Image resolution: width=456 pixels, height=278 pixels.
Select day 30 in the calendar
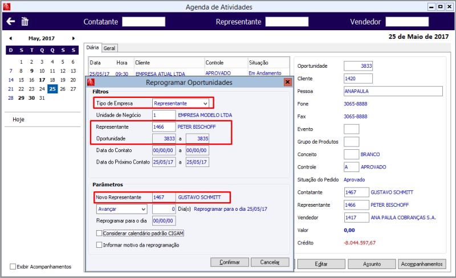point(32,98)
